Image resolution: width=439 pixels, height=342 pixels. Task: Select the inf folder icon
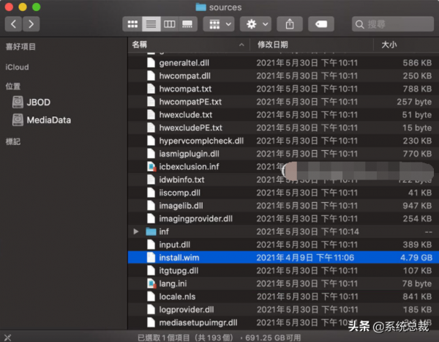click(x=151, y=231)
